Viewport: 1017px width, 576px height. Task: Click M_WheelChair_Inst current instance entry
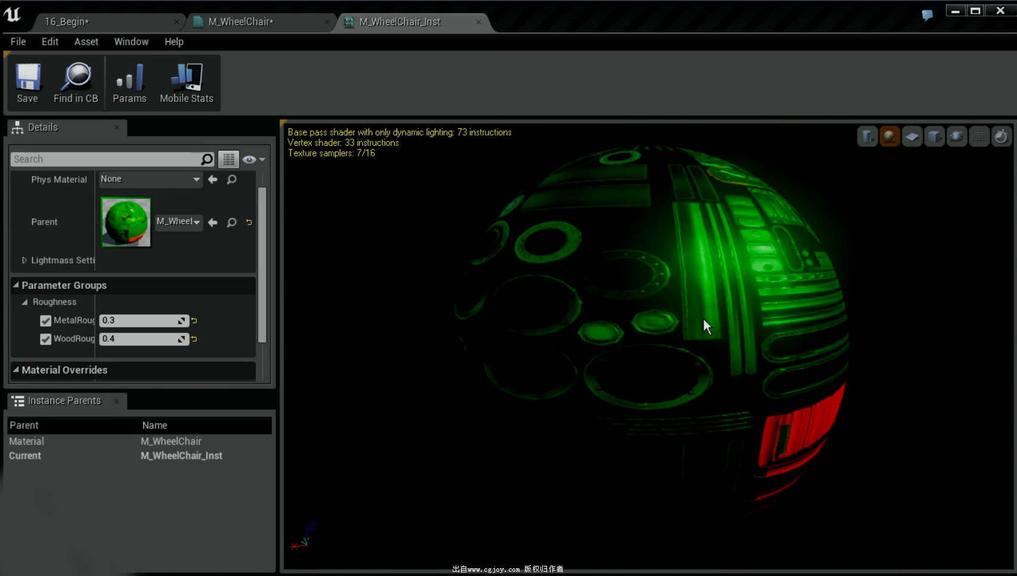point(181,455)
